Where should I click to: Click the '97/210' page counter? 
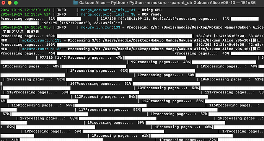tap(46, 58)
